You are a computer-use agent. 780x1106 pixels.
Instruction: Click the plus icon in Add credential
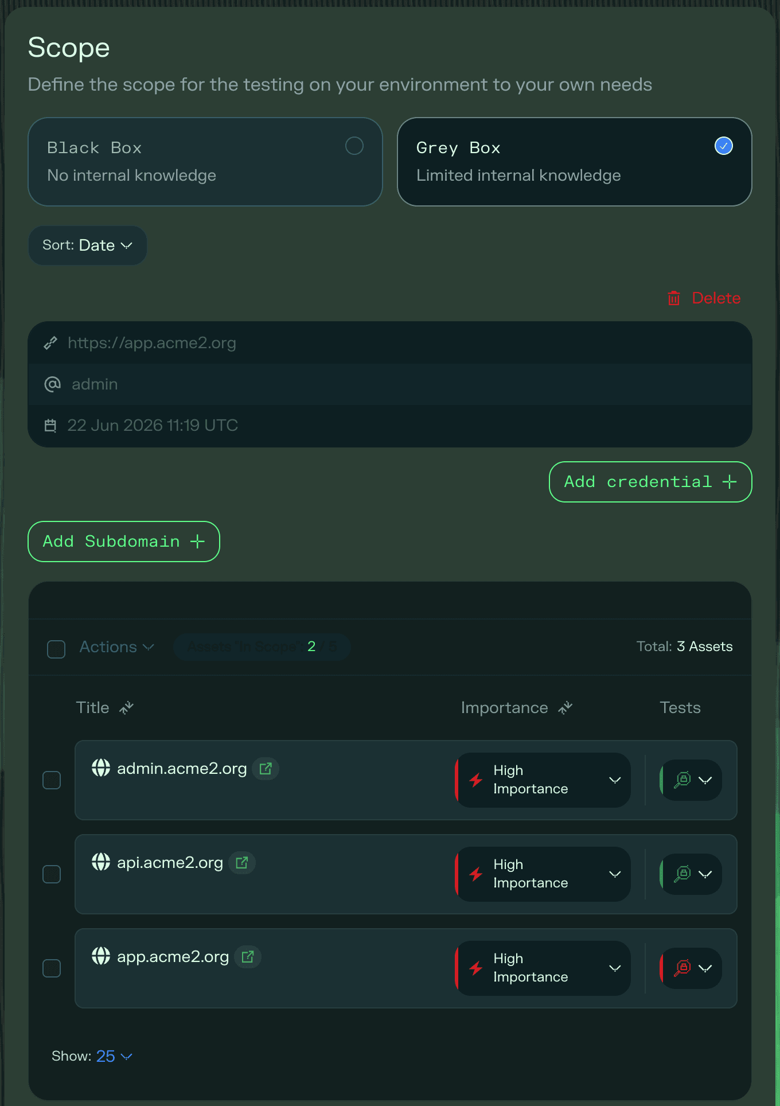(x=729, y=482)
